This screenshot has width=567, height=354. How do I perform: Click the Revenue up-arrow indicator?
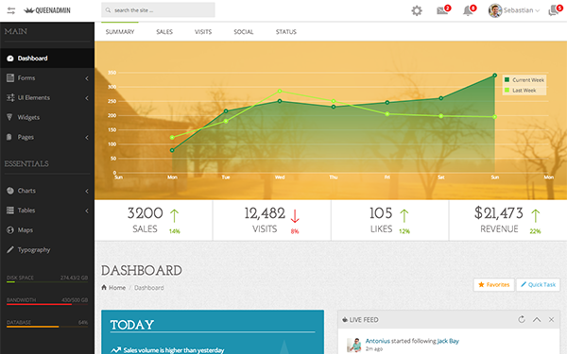(x=535, y=215)
